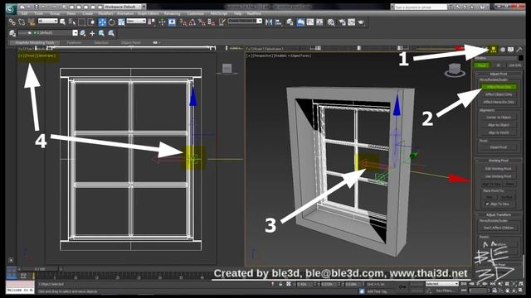This screenshot has width=531, height=298.
Task: Click the Center to Object button
Action: coord(499,118)
